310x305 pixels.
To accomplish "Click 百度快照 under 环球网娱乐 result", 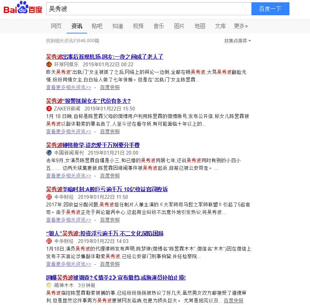I will tap(110, 87).
